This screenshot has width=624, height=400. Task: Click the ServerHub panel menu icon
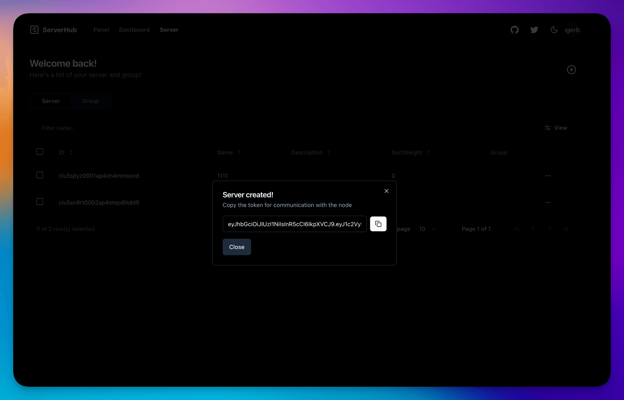click(34, 30)
